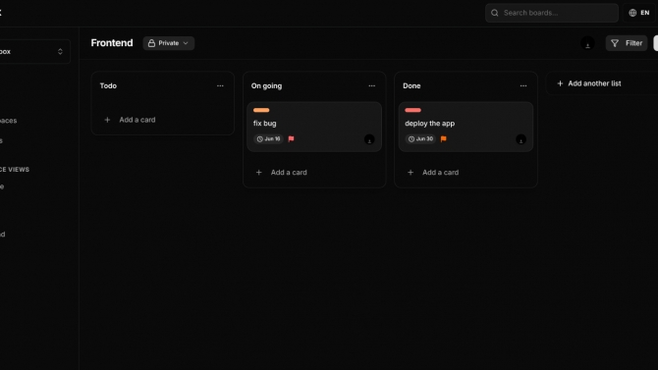Open the Private visibility dropdown
658x370 pixels.
tap(169, 43)
